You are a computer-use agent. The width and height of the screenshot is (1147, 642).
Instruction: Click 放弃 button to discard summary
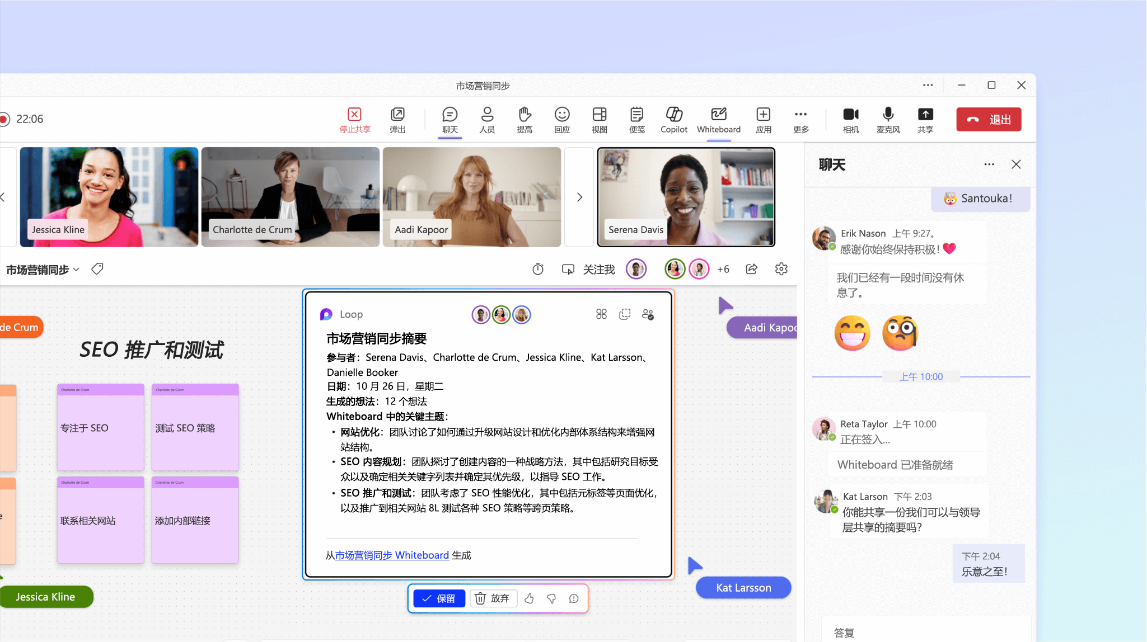tap(489, 599)
